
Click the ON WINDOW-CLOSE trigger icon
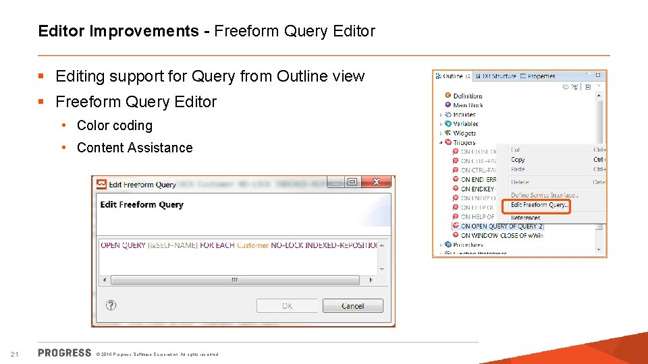456,235
